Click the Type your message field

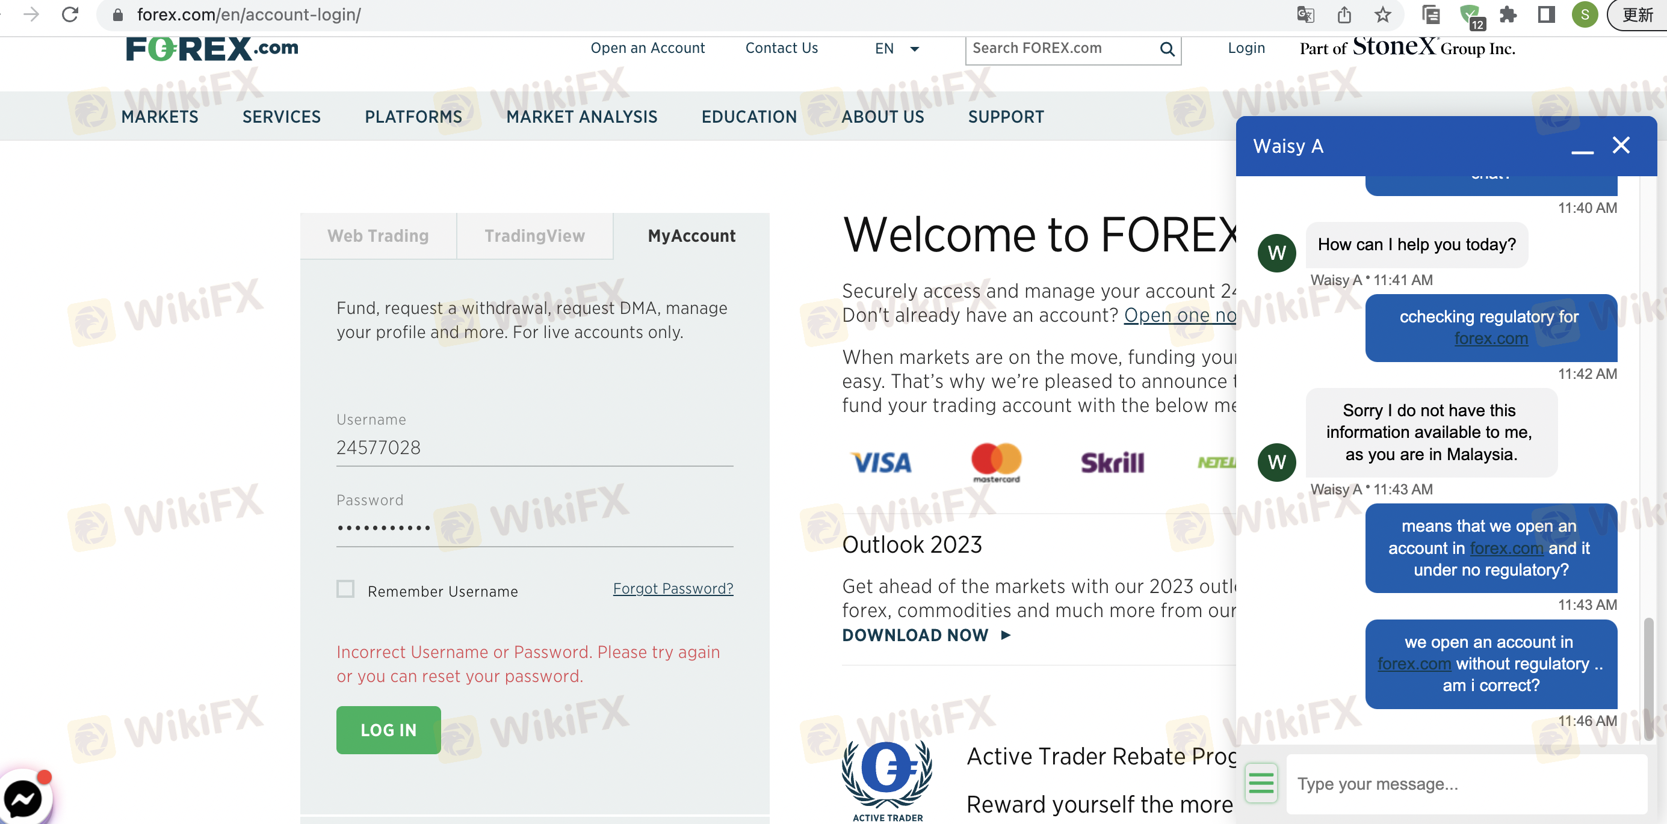1466,784
